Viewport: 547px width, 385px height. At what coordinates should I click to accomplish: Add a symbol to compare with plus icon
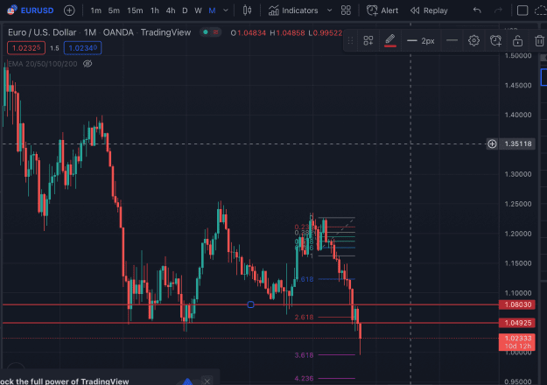(69, 10)
